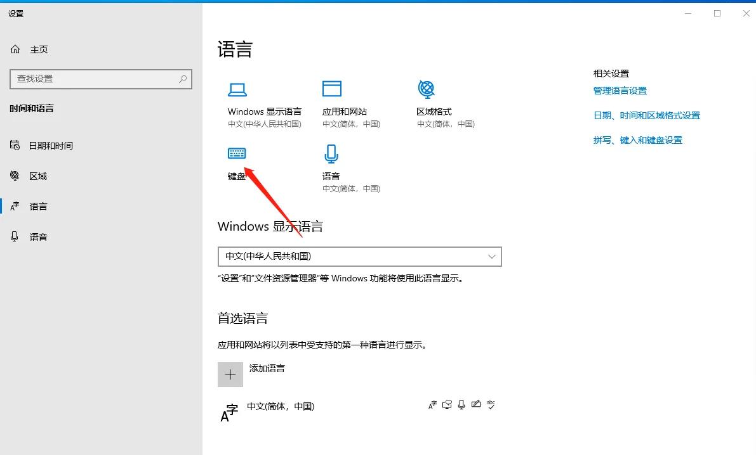Open 拼写、键入和键盘设置 link
Screen dimensions: 756x455
pyautogui.click(x=637, y=139)
